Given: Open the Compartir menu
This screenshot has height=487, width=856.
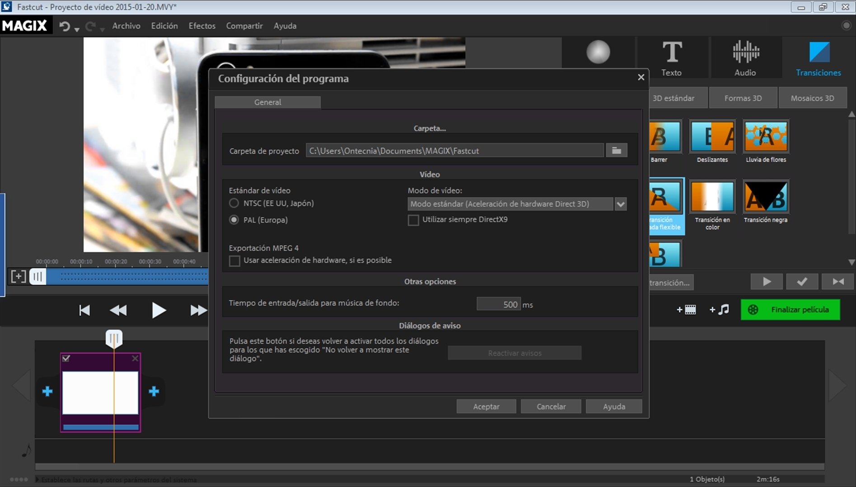Looking at the screenshot, I should [244, 26].
